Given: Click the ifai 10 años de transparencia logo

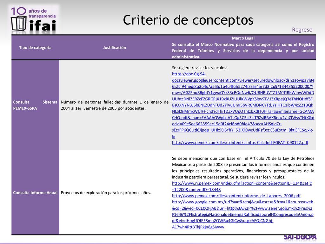Looking at the screenshot, I should [34, 19].
